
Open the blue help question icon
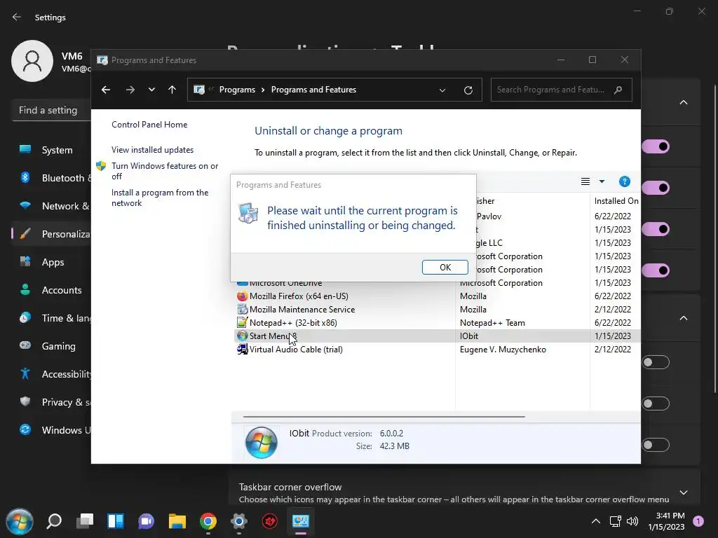pyautogui.click(x=625, y=181)
